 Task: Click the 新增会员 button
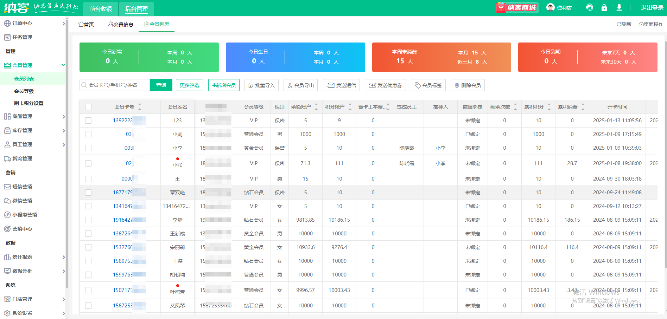(x=224, y=85)
